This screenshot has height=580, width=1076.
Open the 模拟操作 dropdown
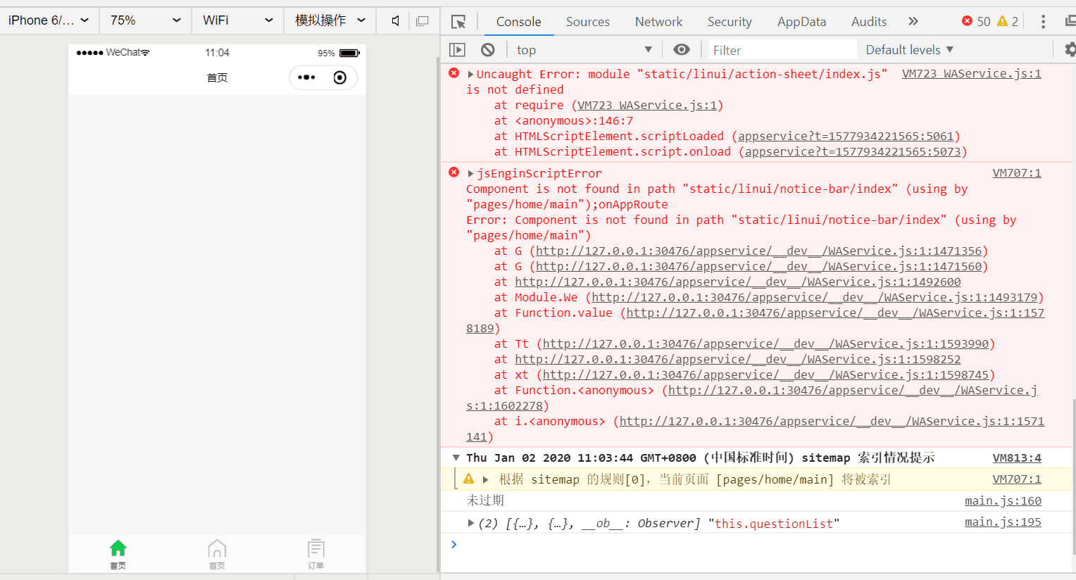coord(330,21)
